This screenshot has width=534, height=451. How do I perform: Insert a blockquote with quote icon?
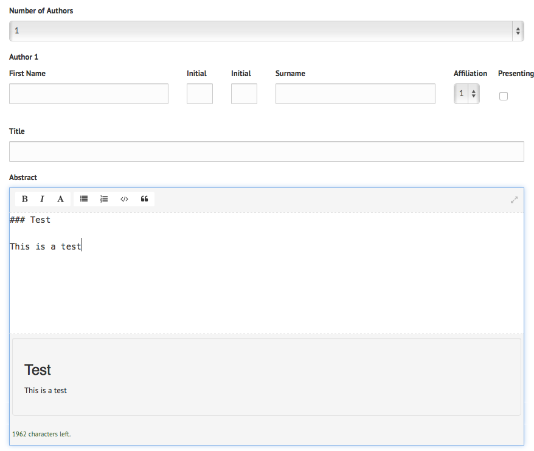click(144, 199)
